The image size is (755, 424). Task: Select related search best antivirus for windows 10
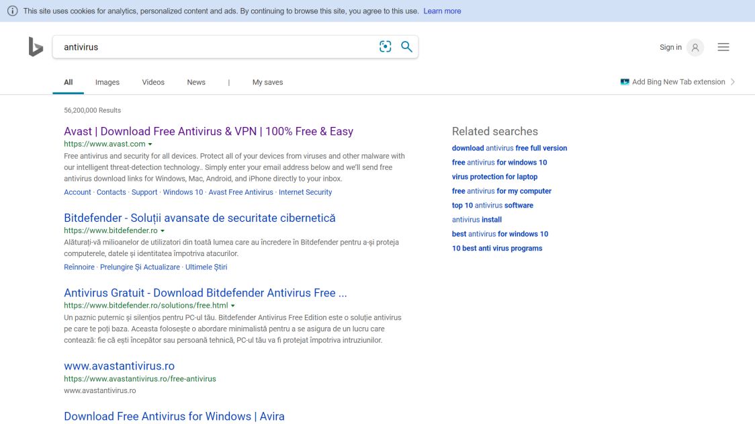500,234
